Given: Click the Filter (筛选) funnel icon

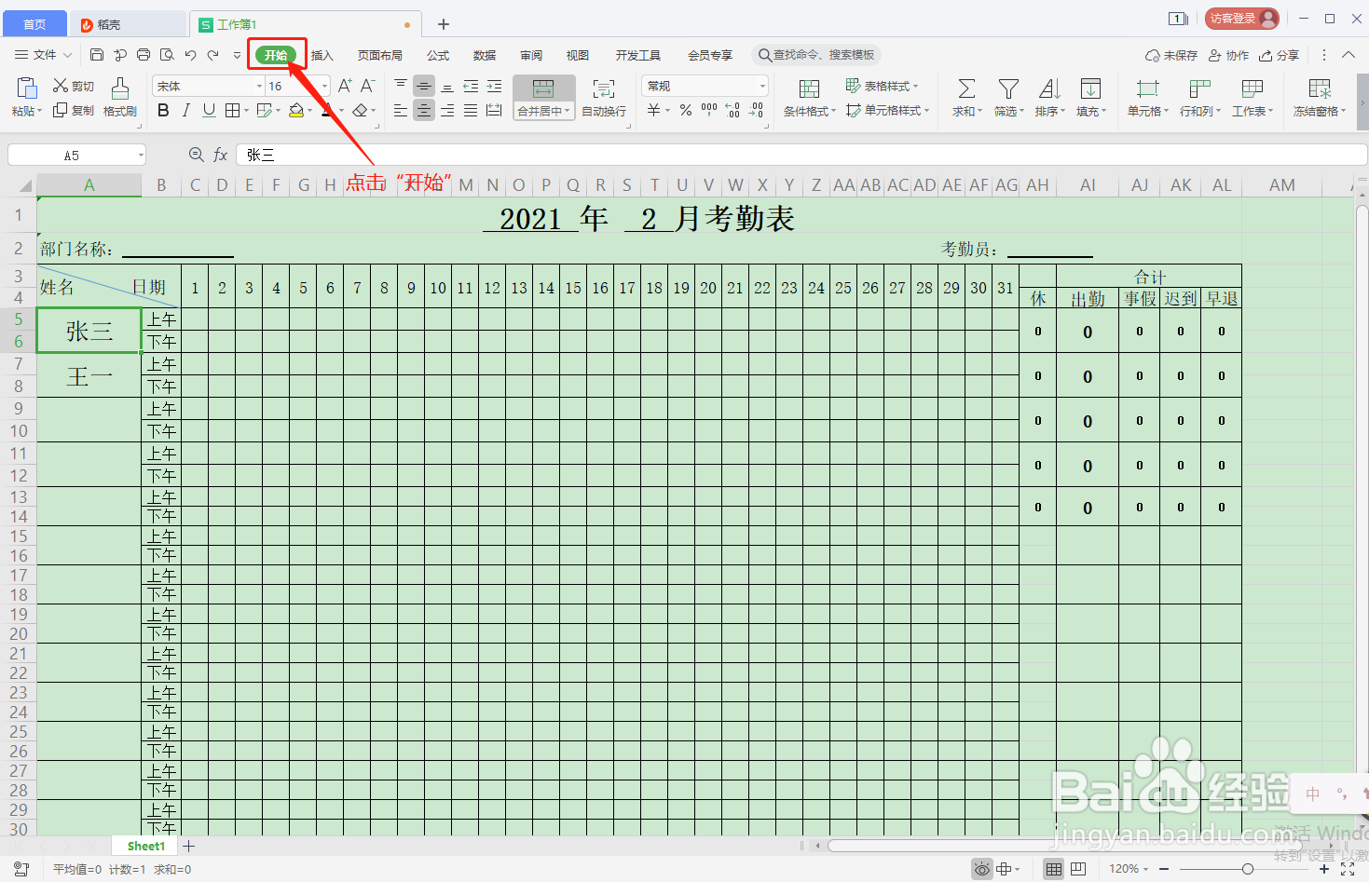Looking at the screenshot, I should pyautogui.click(x=1008, y=88).
